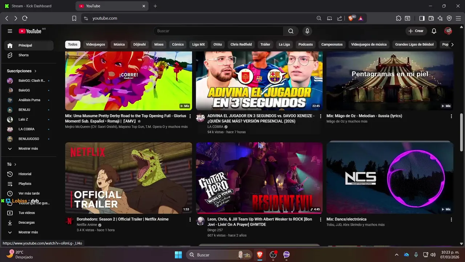
Task: Open options for Mägo de Oz mix
Action: pos(451,116)
